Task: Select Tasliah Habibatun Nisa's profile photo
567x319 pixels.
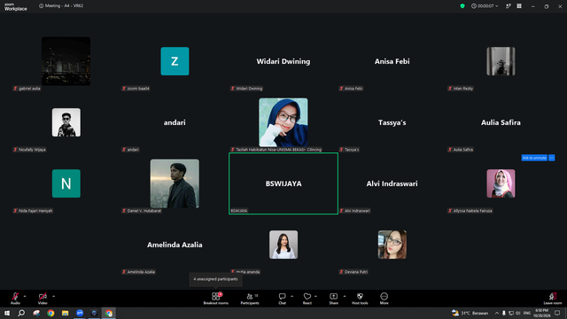Action: click(283, 122)
